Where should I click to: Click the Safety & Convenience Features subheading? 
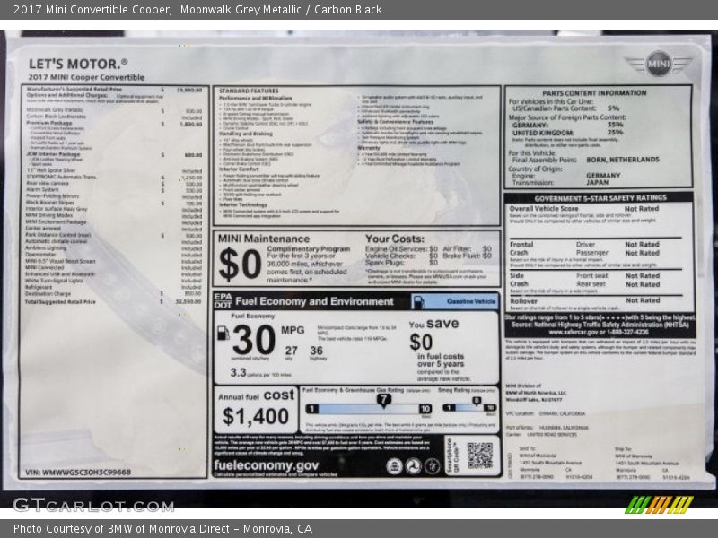395,122
